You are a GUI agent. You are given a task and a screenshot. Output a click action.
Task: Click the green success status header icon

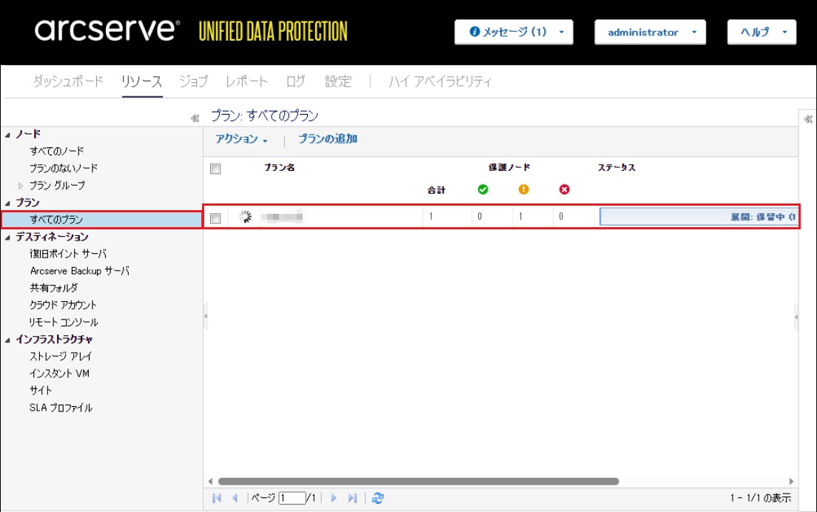pyautogui.click(x=483, y=190)
